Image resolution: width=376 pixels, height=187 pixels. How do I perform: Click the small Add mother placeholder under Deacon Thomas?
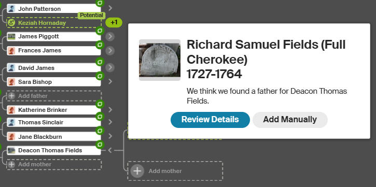54,165
